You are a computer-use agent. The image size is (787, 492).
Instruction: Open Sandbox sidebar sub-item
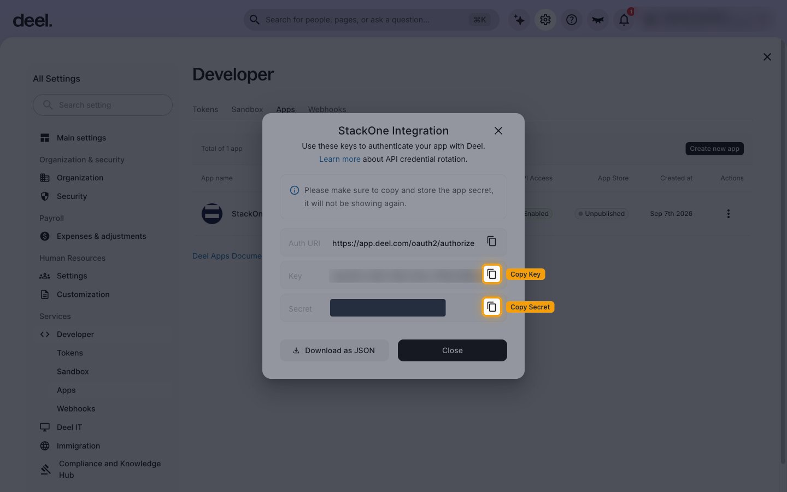73,372
